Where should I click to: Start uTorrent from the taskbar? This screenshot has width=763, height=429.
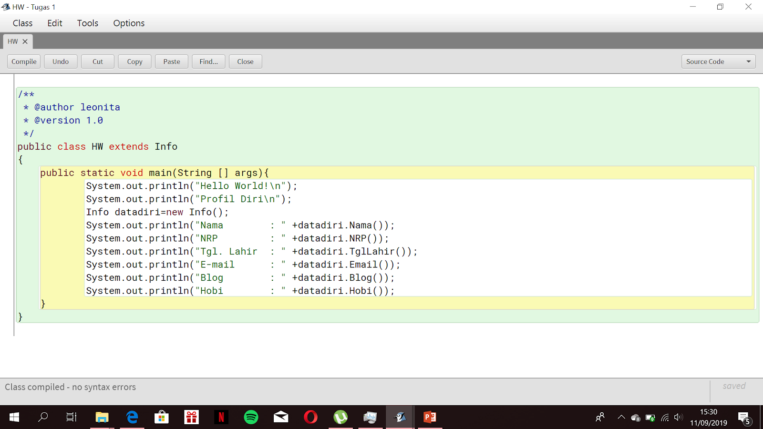[340, 417]
